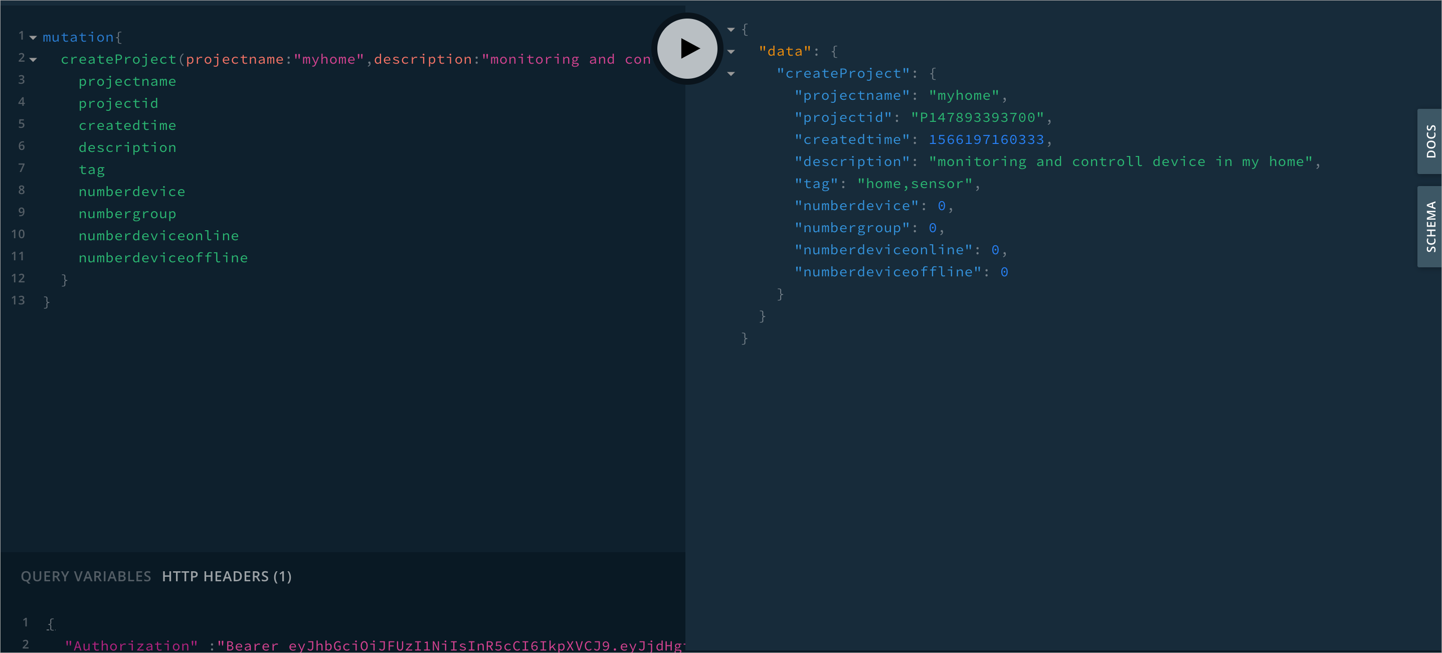Click the 'mutation' keyword in the query editor

pyautogui.click(x=78, y=37)
